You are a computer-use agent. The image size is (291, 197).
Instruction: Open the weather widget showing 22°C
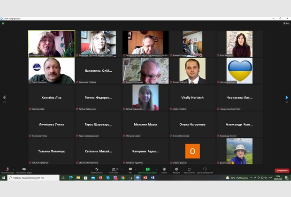(237, 178)
